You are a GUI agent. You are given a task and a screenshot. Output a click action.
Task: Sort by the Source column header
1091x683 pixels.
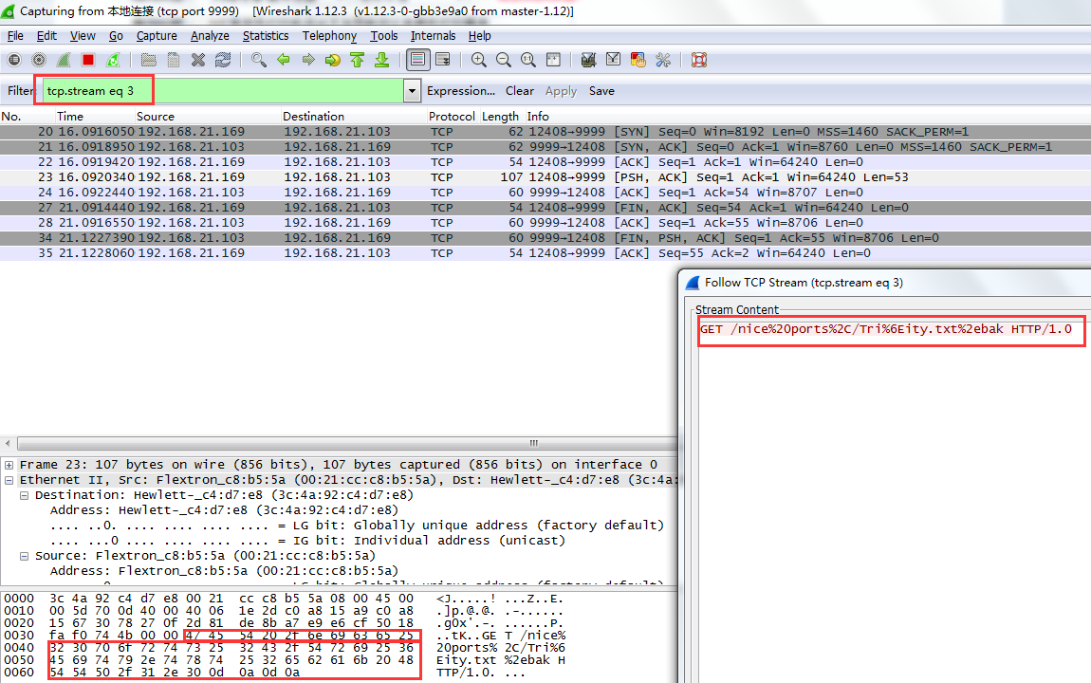coord(208,117)
